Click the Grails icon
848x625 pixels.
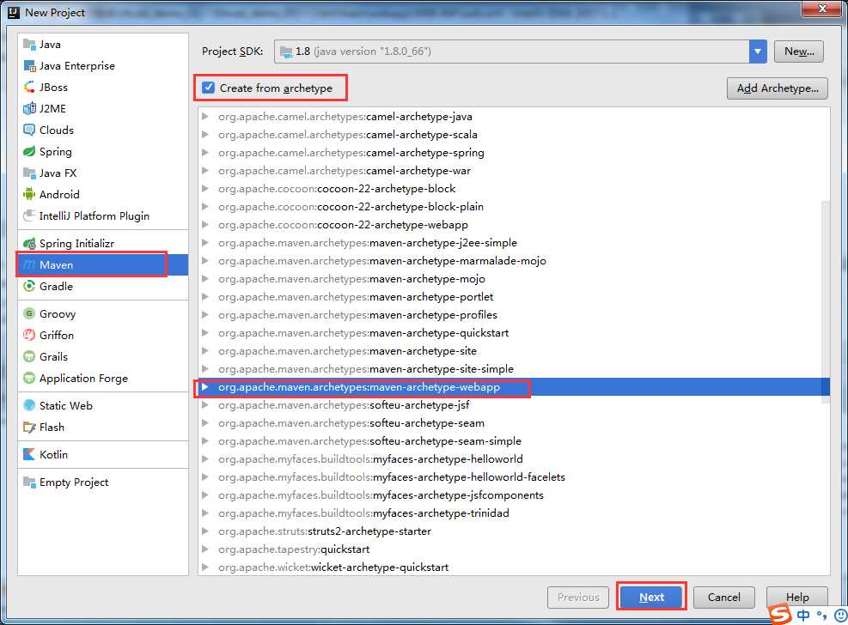point(29,356)
